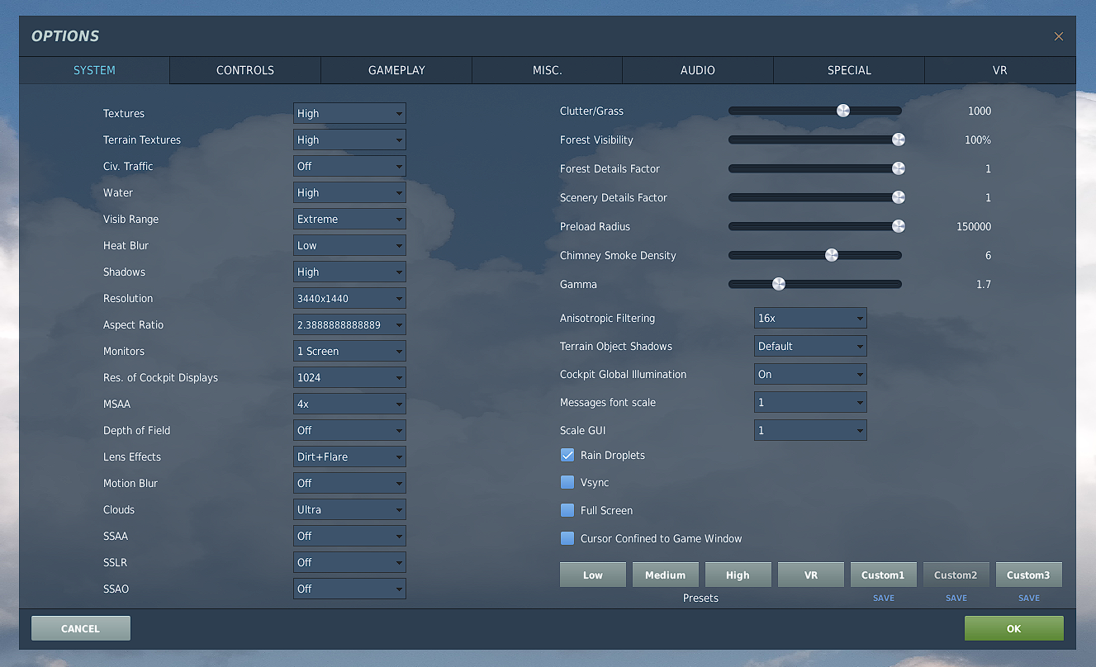Image resolution: width=1096 pixels, height=667 pixels.
Task: Toggle the Full Screen checkbox
Action: click(x=567, y=510)
